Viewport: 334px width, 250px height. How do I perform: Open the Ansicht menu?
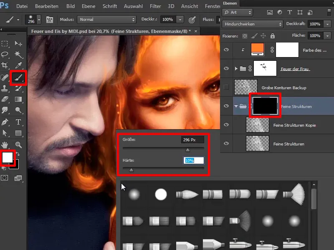pos(190,6)
